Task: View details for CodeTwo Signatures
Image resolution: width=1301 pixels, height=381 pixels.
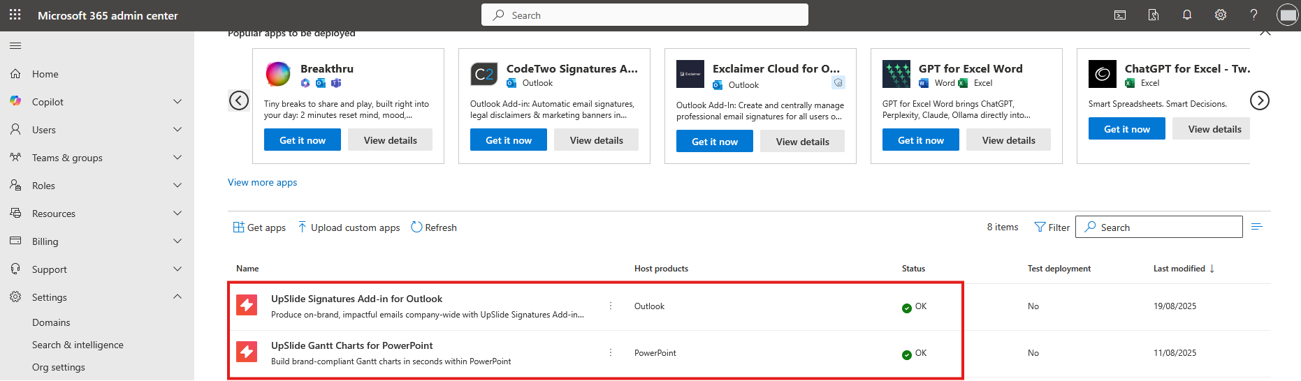Action: (596, 140)
